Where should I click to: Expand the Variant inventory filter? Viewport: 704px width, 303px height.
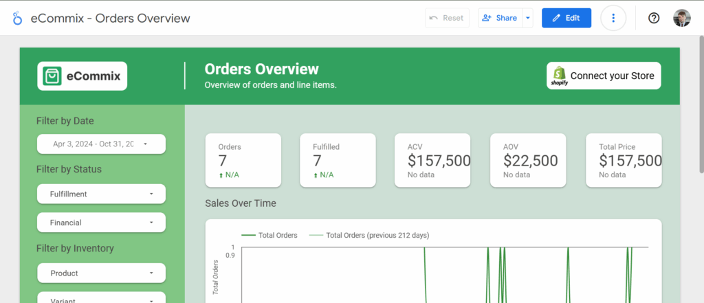tap(101, 298)
